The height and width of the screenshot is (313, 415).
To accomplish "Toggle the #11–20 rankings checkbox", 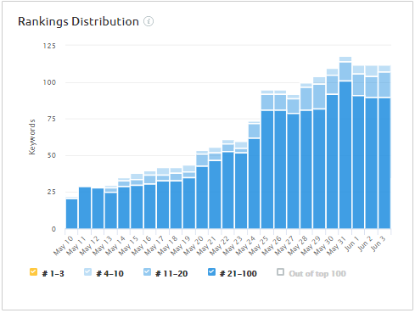I will tap(147, 272).
